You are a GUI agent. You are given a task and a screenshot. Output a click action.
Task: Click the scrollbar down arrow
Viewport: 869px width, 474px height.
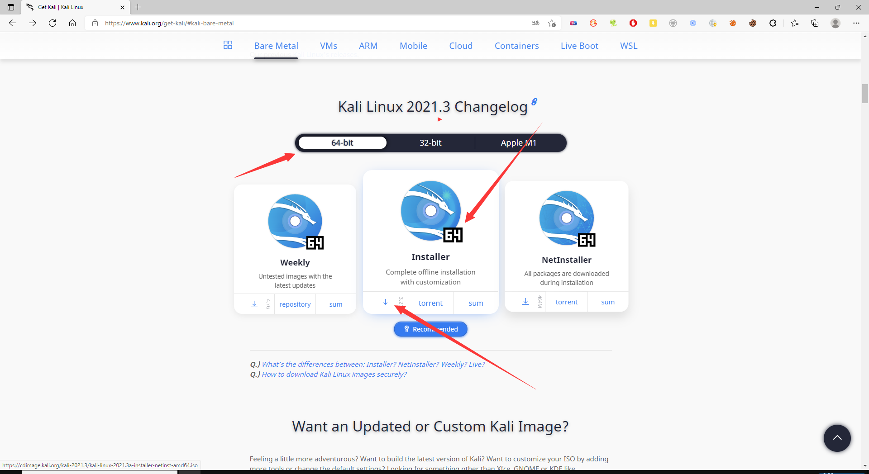point(865,465)
